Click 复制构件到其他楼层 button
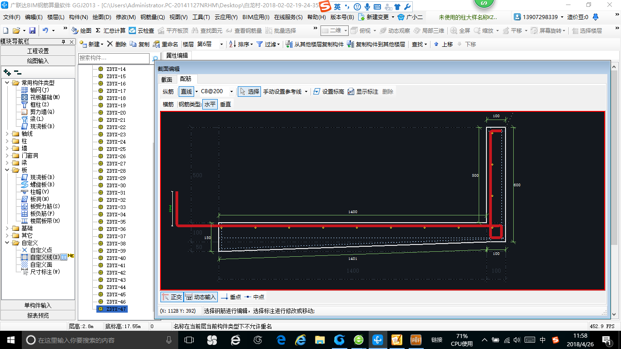Image resolution: width=621 pixels, height=349 pixels. click(x=376, y=44)
